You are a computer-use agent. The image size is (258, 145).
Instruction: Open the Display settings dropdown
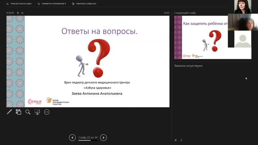[52, 4]
